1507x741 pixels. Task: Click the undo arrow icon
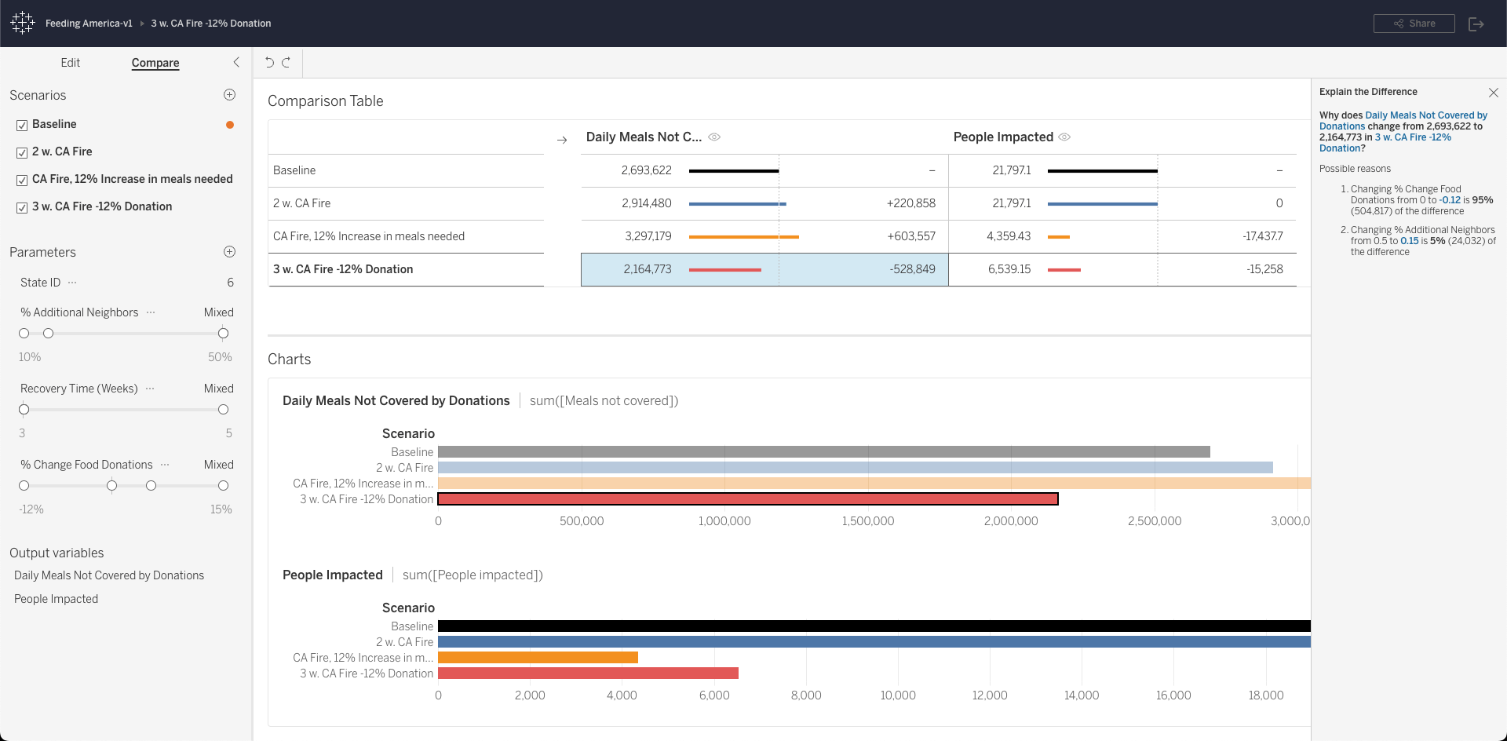click(269, 63)
